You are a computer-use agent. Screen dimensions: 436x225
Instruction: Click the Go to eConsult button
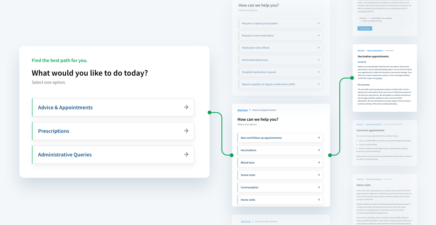tap(365, 28)
